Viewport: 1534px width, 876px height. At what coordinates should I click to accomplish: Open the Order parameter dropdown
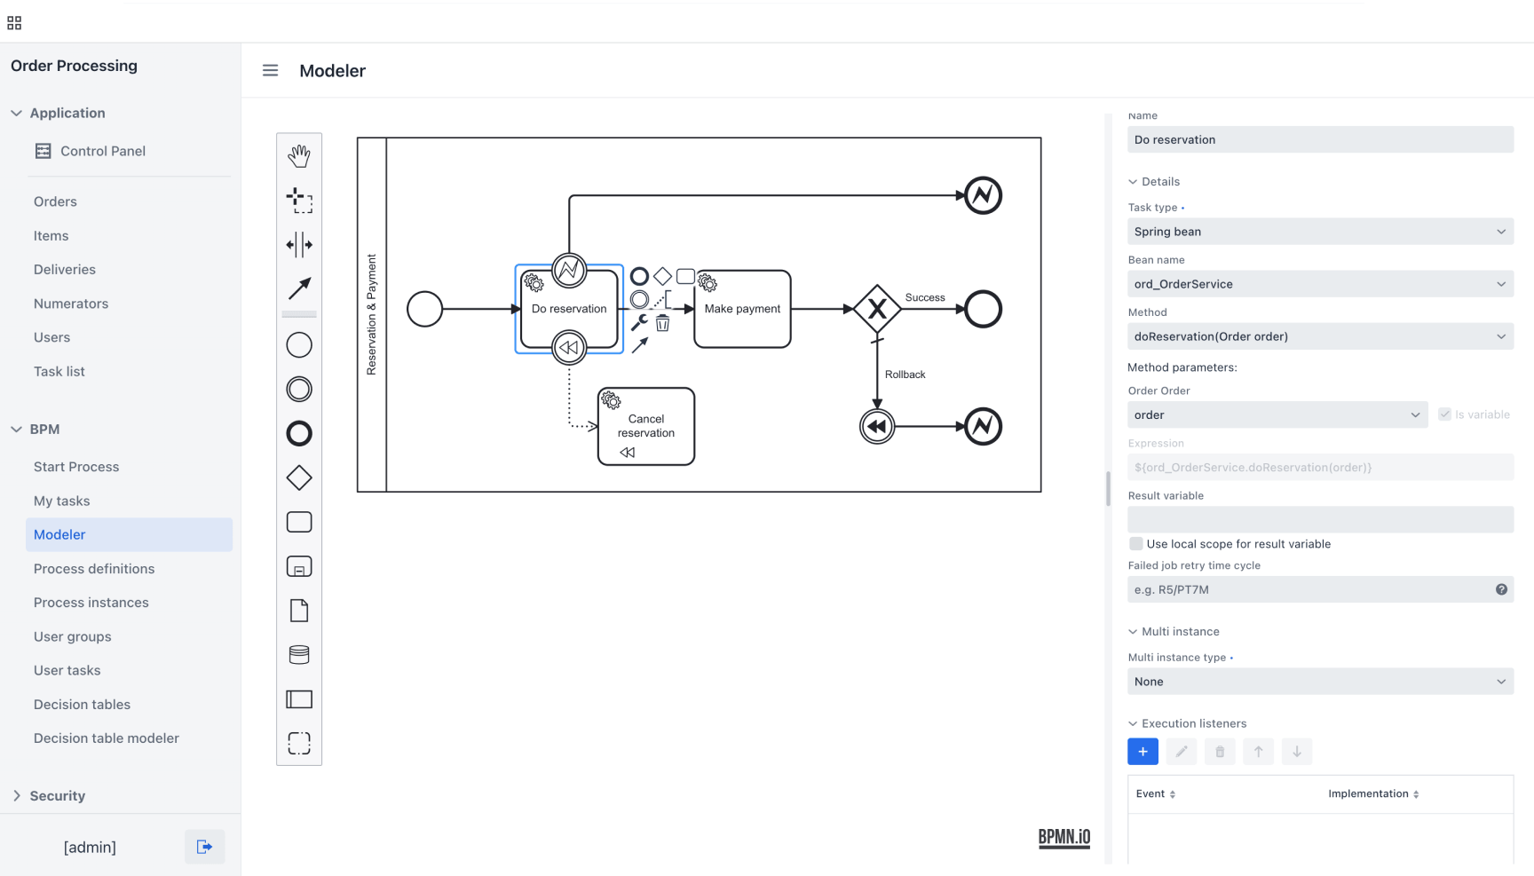[1277, 414]
